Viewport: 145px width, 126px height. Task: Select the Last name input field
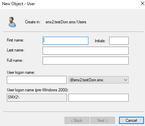tap(86, 50)
